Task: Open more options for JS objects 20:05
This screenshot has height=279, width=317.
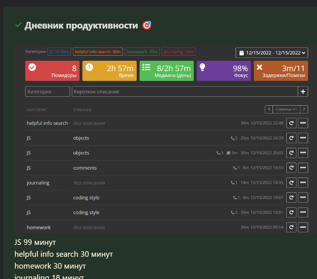Action: click(303, 153)
